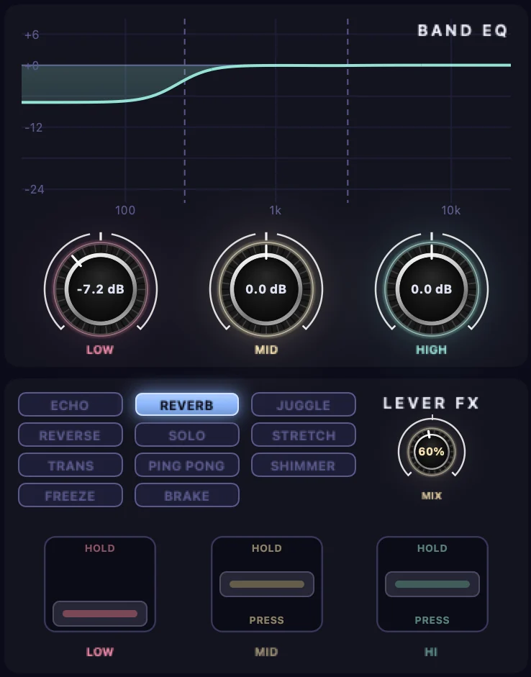Screen dimensions: 531x677
Task: Click the LOW label below the lever
Action: coord(100,652)
